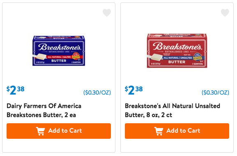
Task: Open Dairy Farmers Of America Breakstones Butter title
Action: tap(44, 111)
